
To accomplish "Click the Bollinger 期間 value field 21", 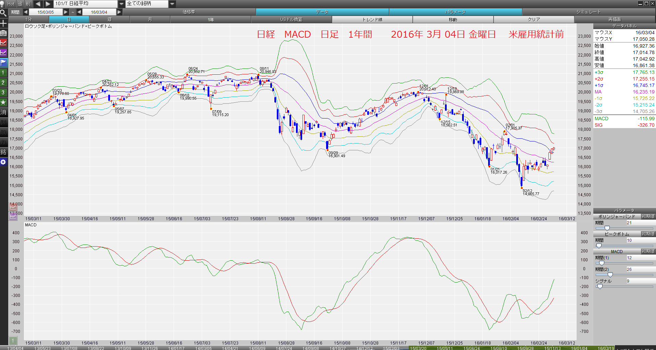I will point(641,223).
